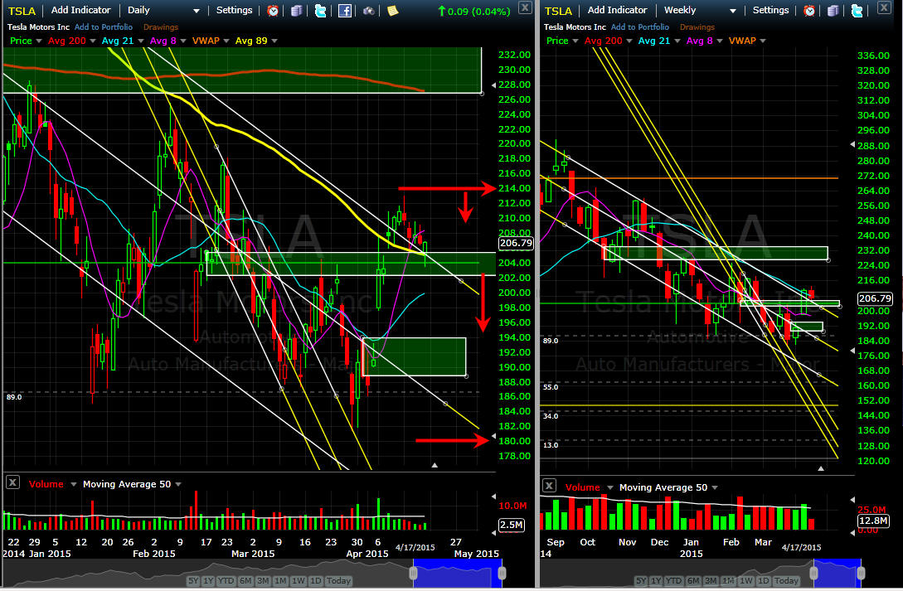Remove Volume indicator on Weekly chart
903x591 pixels.
click(x=549, y=486)
